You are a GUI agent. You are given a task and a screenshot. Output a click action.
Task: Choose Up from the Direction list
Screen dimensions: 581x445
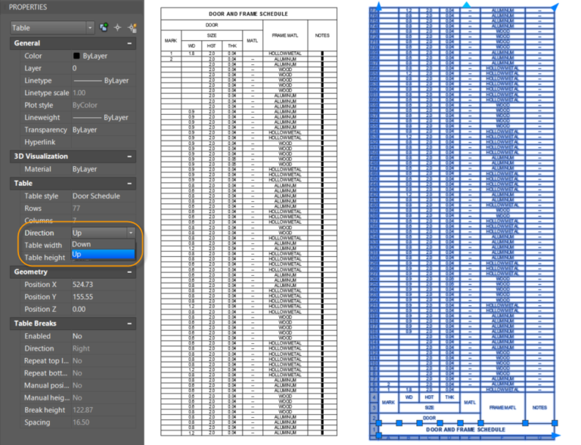77,255
